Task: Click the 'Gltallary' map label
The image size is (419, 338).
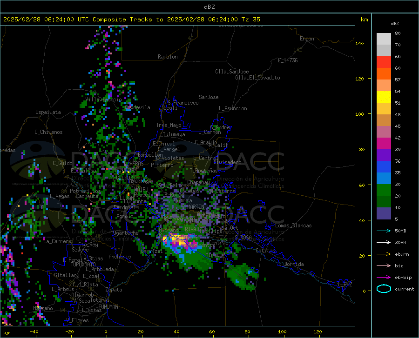Action: coord(67,275)
